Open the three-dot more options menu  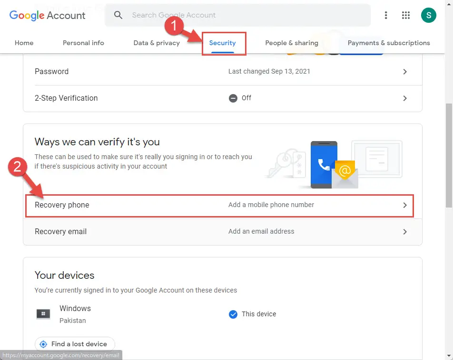point(386,15)
